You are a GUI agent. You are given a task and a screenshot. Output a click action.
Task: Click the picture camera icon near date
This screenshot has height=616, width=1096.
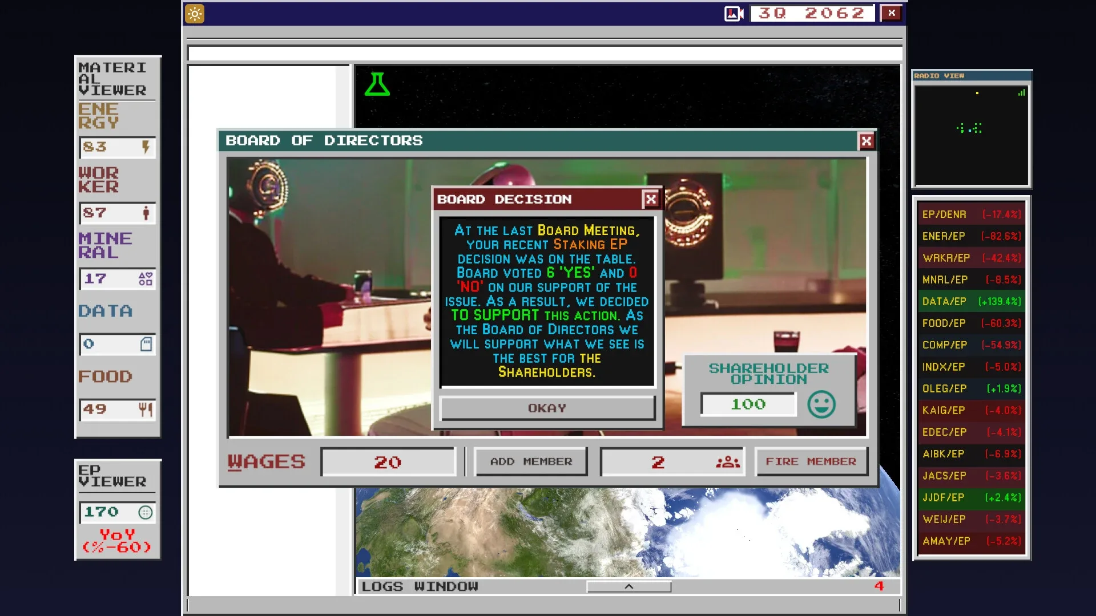coord(733,14)
